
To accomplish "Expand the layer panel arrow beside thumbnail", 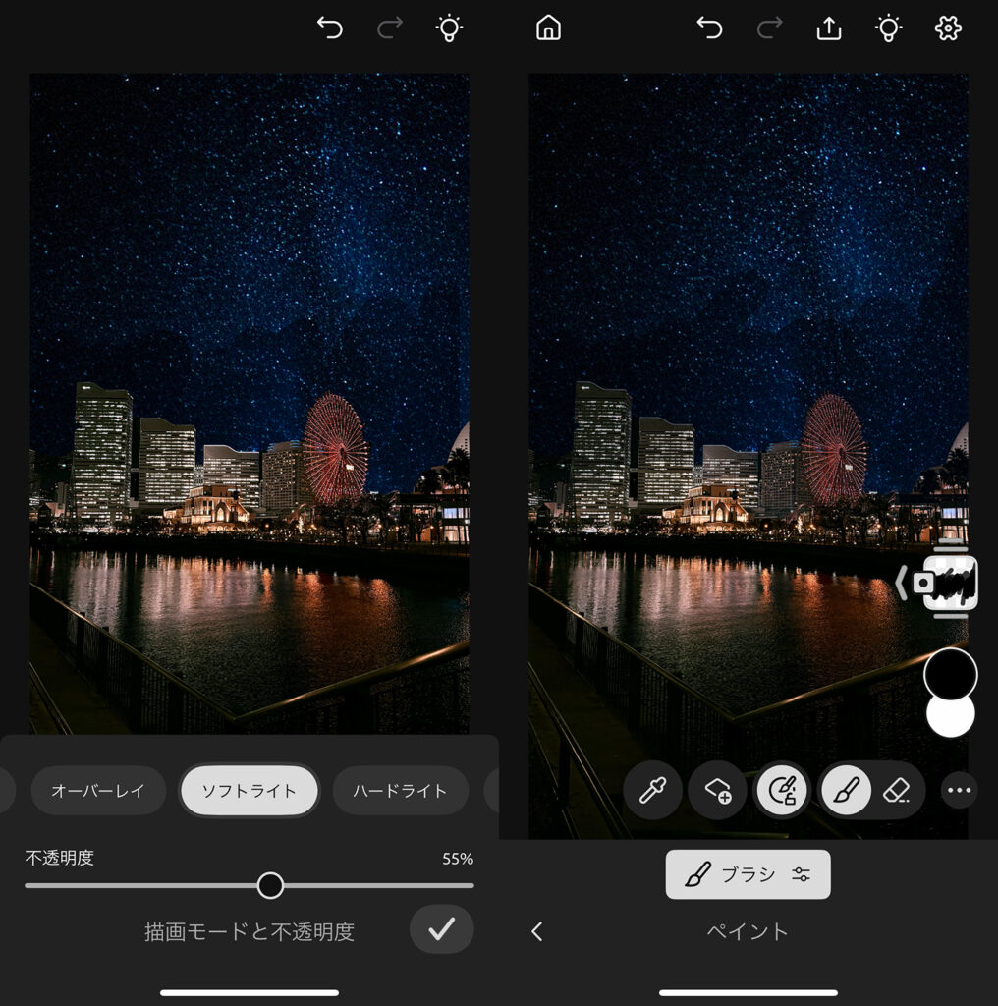I will (902, 583).
